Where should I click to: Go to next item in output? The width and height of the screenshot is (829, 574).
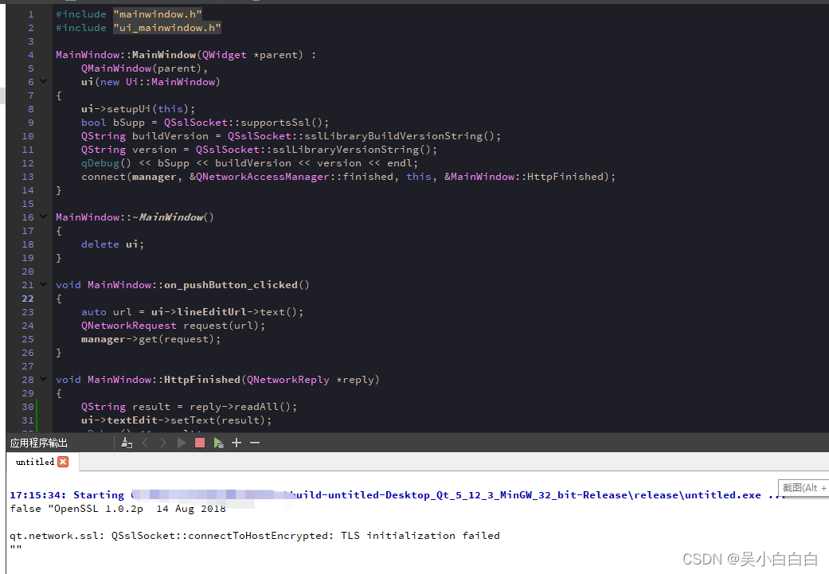tap(163, 443)
